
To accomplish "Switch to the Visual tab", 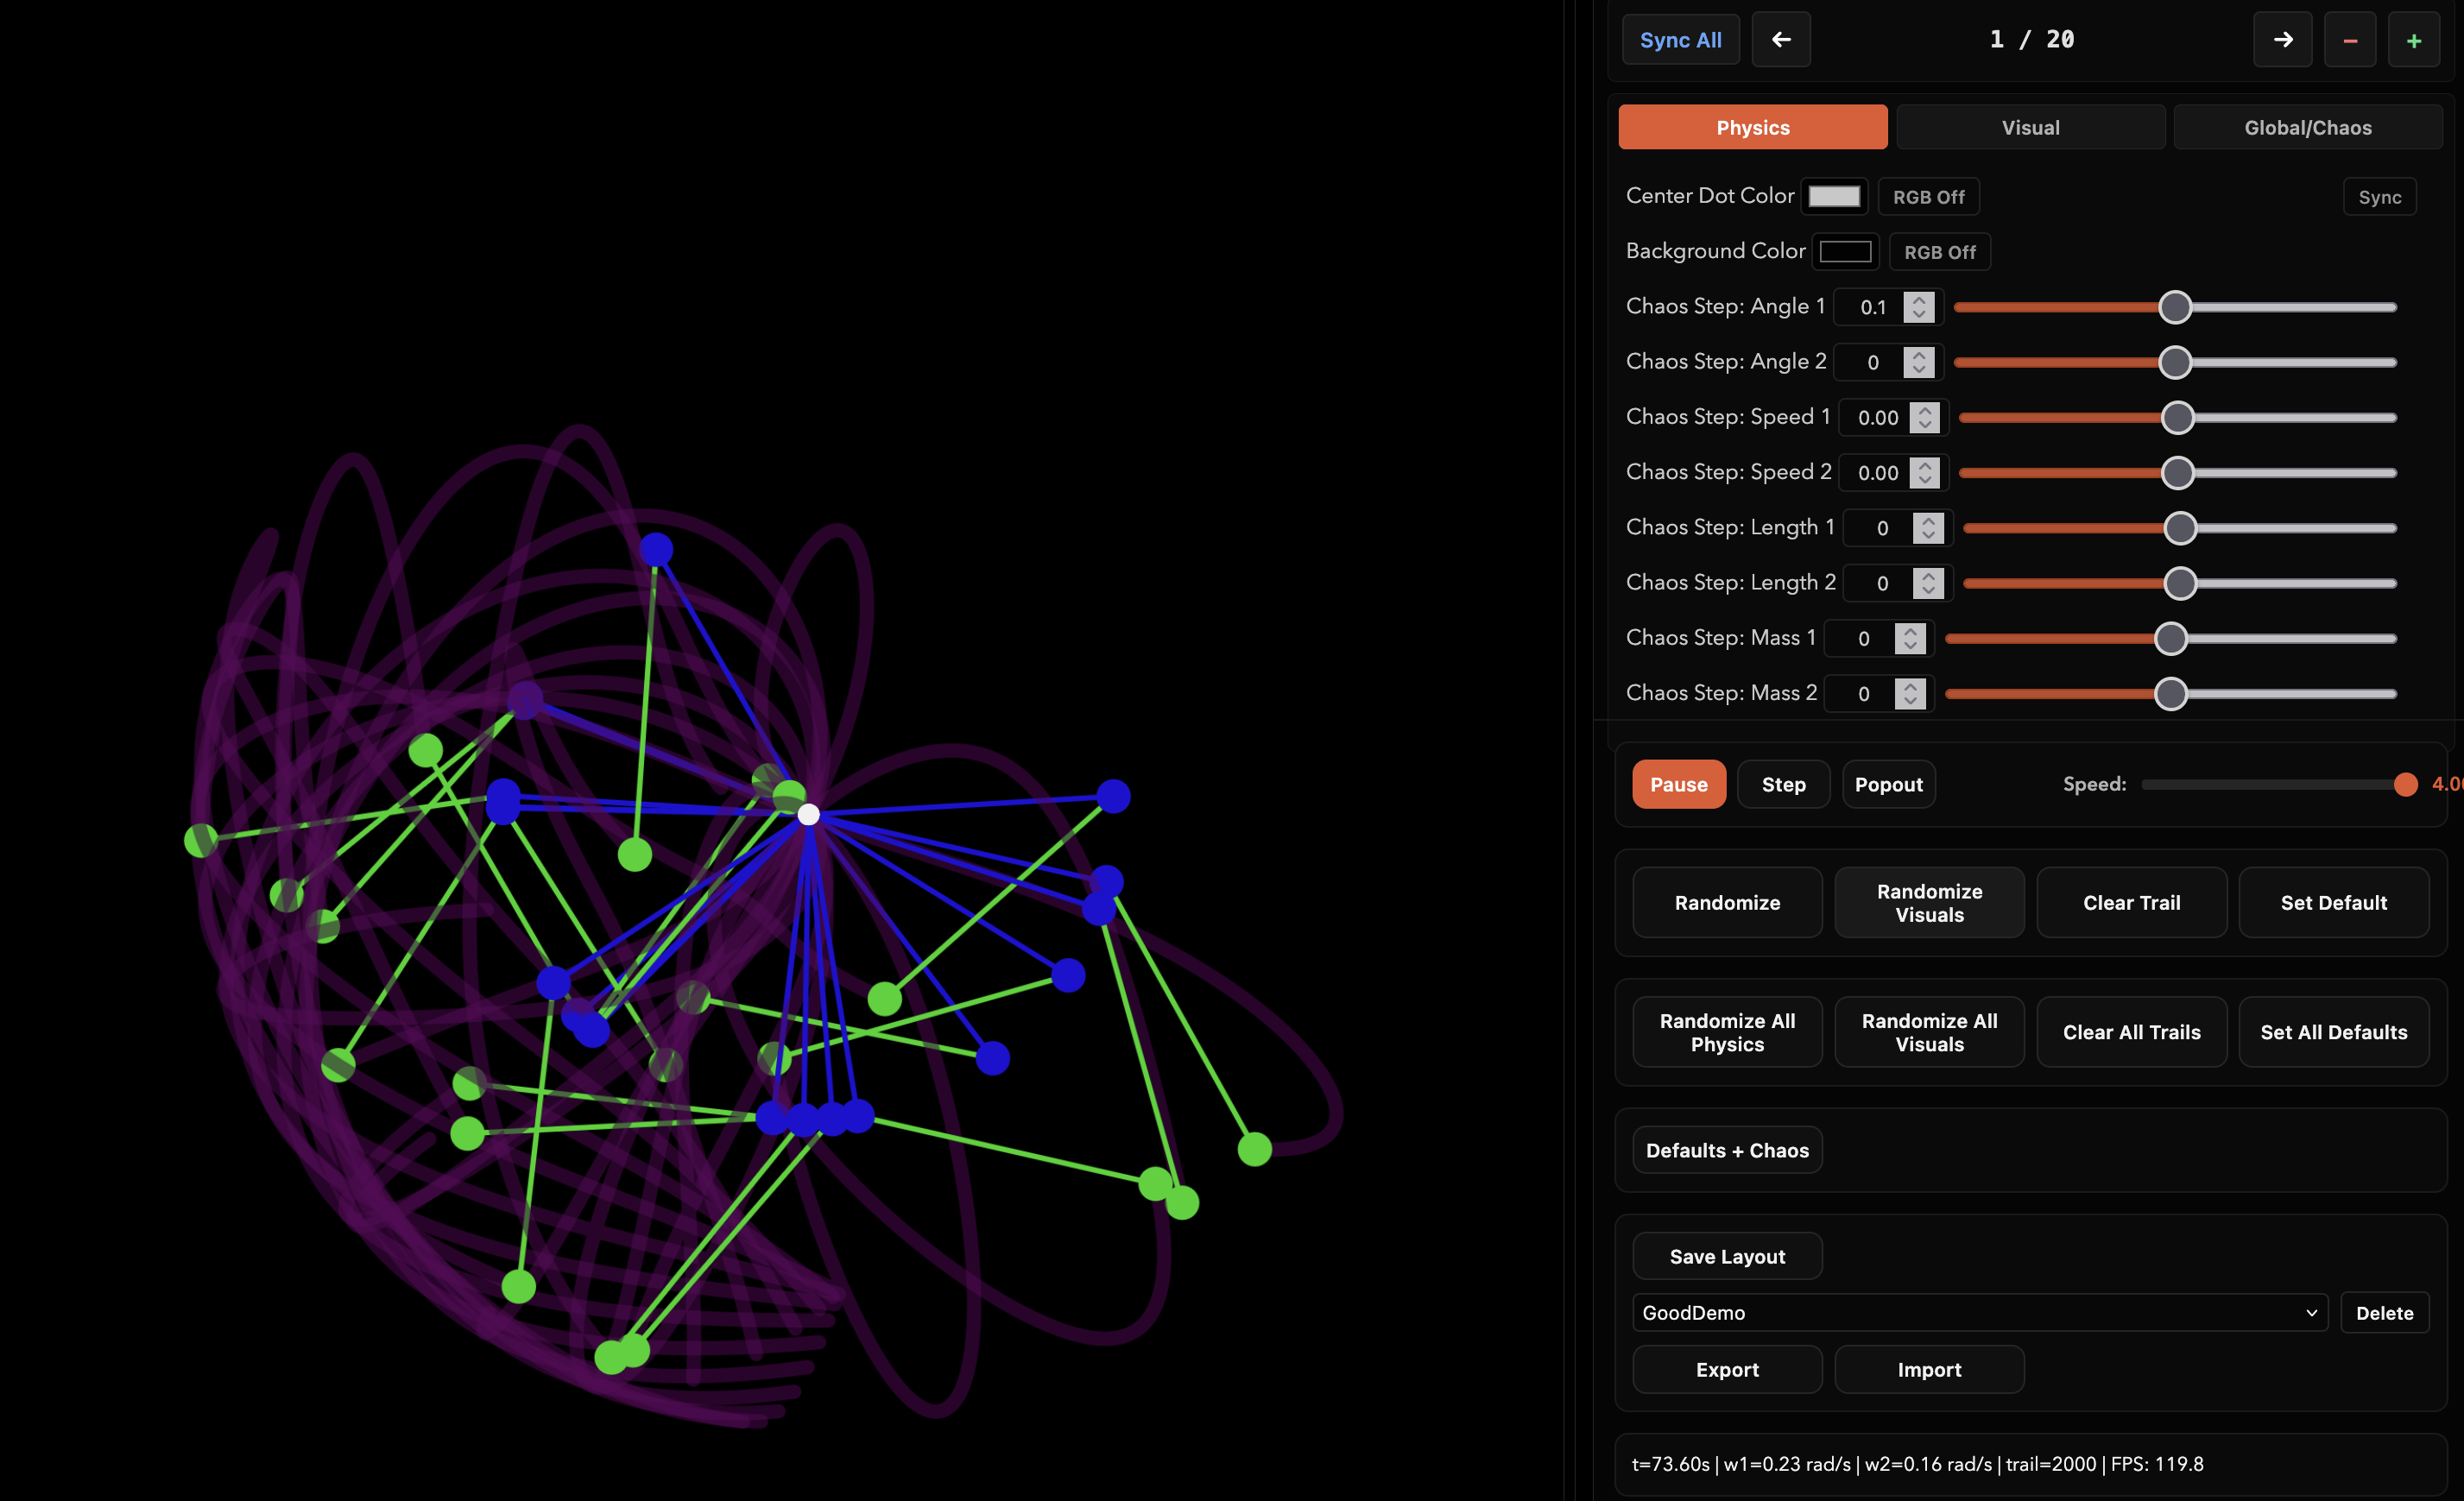I will click(2030, 127).
